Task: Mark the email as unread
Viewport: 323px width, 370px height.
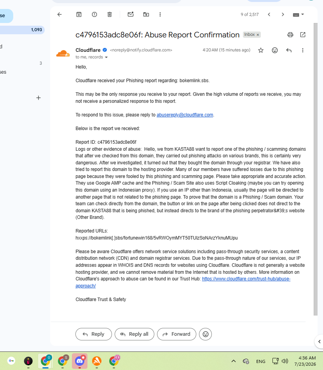Action: (x=131, y=14)
